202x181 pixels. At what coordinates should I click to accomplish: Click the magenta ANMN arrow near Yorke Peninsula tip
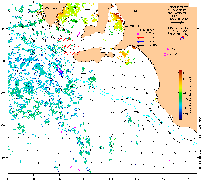click(x=78, y=34)
